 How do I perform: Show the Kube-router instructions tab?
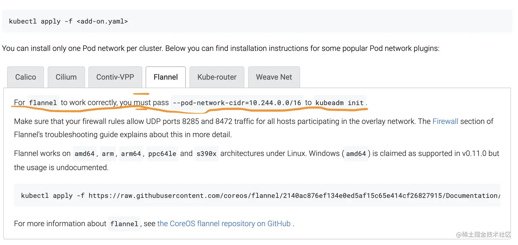pyautogui.click(x=217, y=77)
